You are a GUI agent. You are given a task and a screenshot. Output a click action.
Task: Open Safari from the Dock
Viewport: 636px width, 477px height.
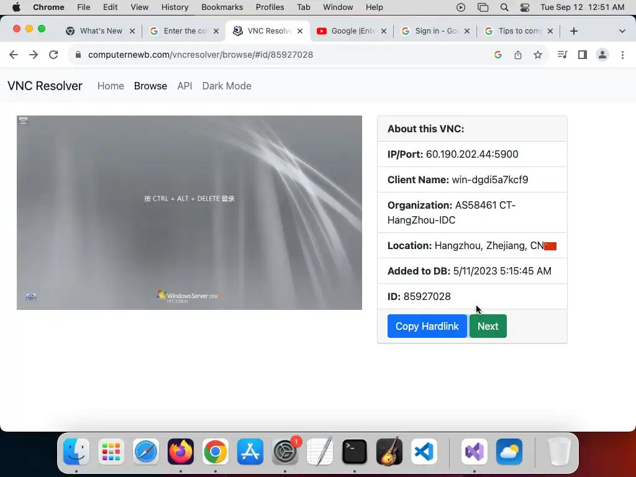(146, 452)
